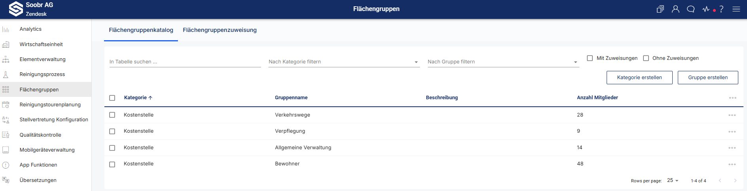Open row options for Bewohner

pyautogui.click(x=732, y=164)
